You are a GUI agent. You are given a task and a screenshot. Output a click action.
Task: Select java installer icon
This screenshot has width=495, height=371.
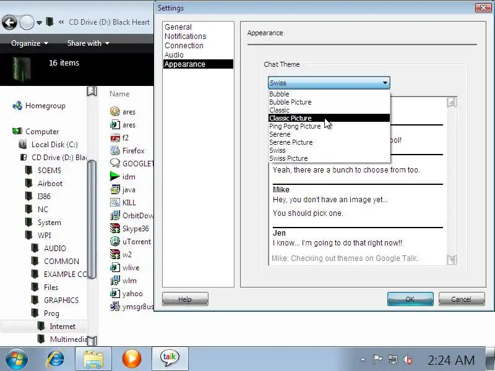[x=115, y=190]
